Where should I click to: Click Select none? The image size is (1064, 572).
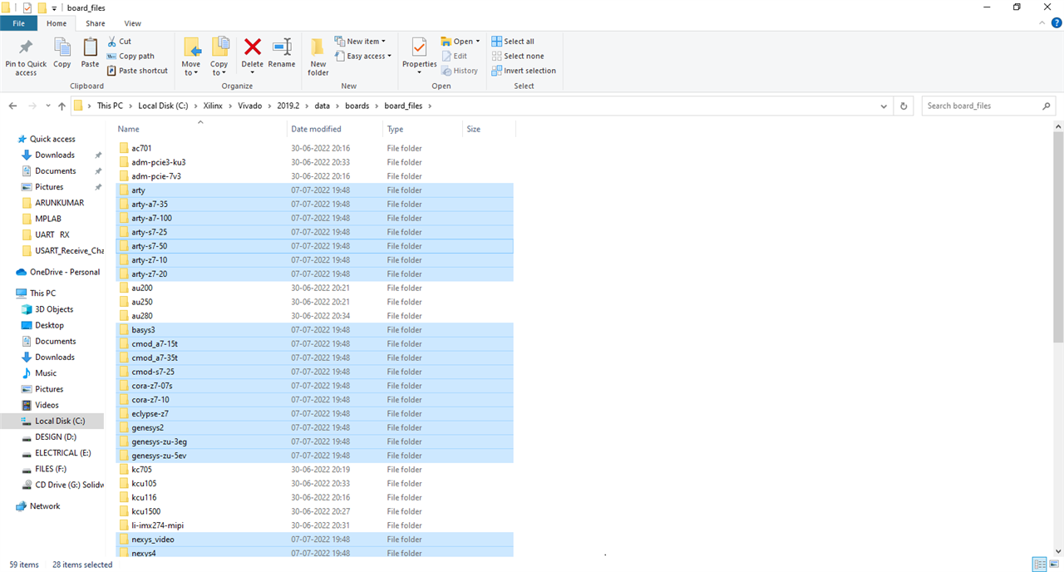point(517,56)
